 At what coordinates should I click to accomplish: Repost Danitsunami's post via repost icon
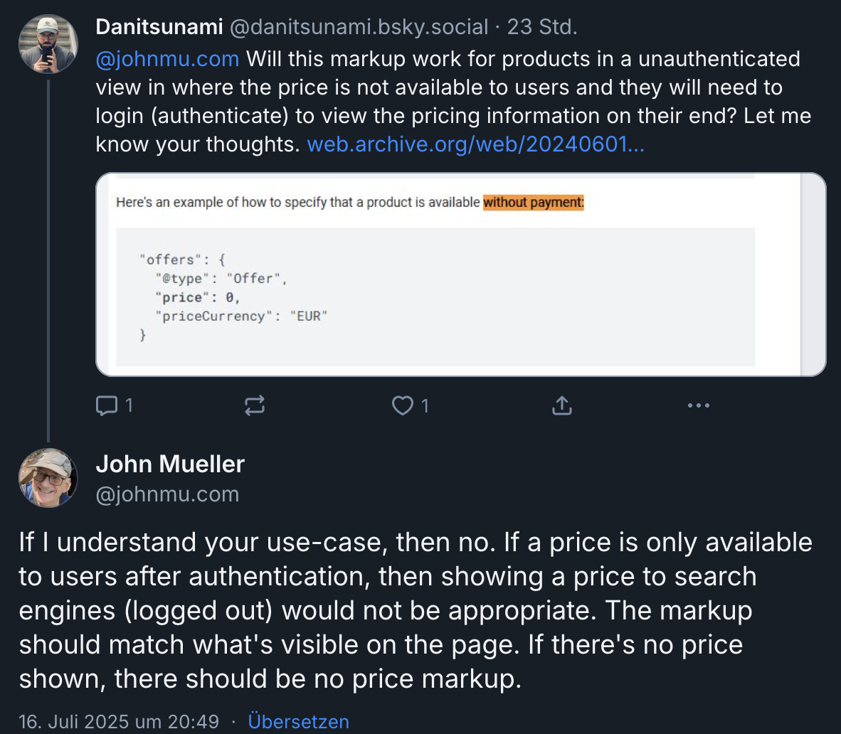coord(255,405)
